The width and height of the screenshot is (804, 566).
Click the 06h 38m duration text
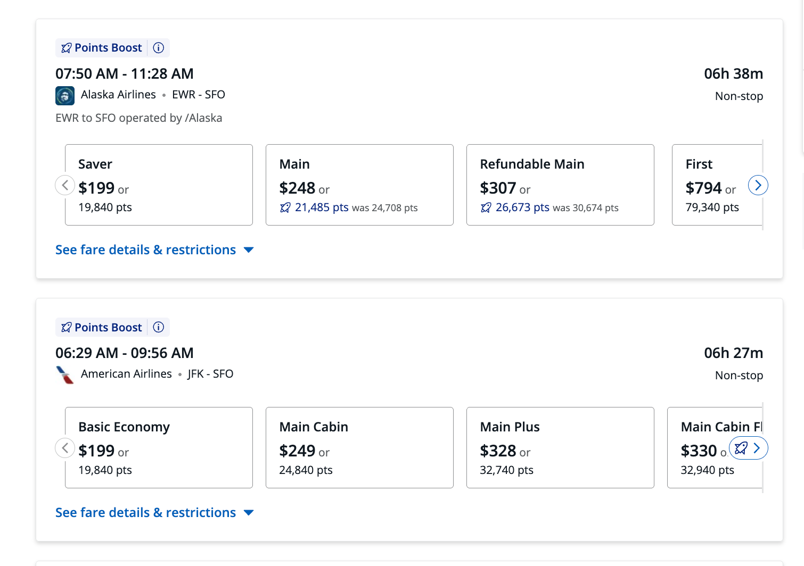(x=733, y=73)
